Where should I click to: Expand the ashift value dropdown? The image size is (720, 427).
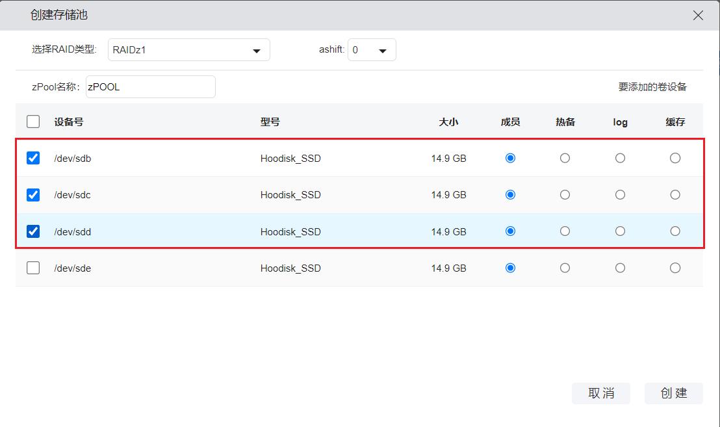click(372, 50)
